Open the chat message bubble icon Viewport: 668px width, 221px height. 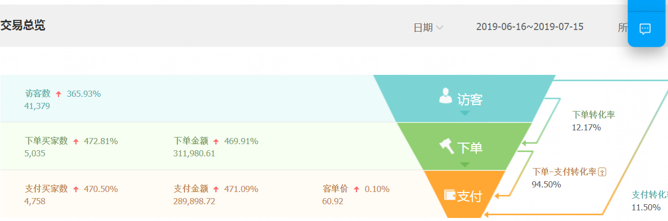[645, 29]
